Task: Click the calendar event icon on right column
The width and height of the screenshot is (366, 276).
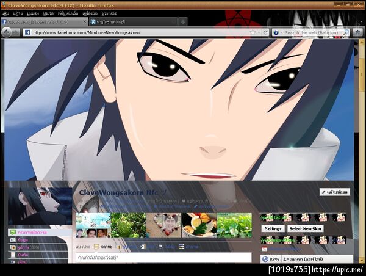Action: (264, 249)
